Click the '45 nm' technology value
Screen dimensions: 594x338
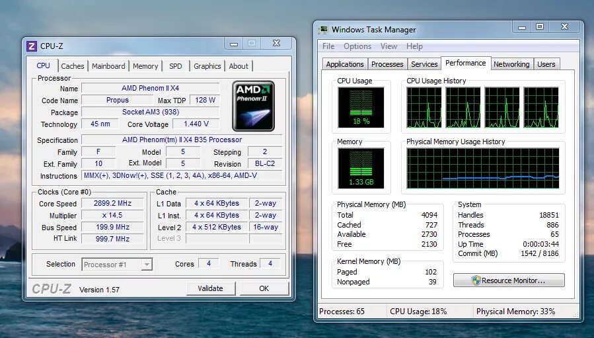click(100, 124)
